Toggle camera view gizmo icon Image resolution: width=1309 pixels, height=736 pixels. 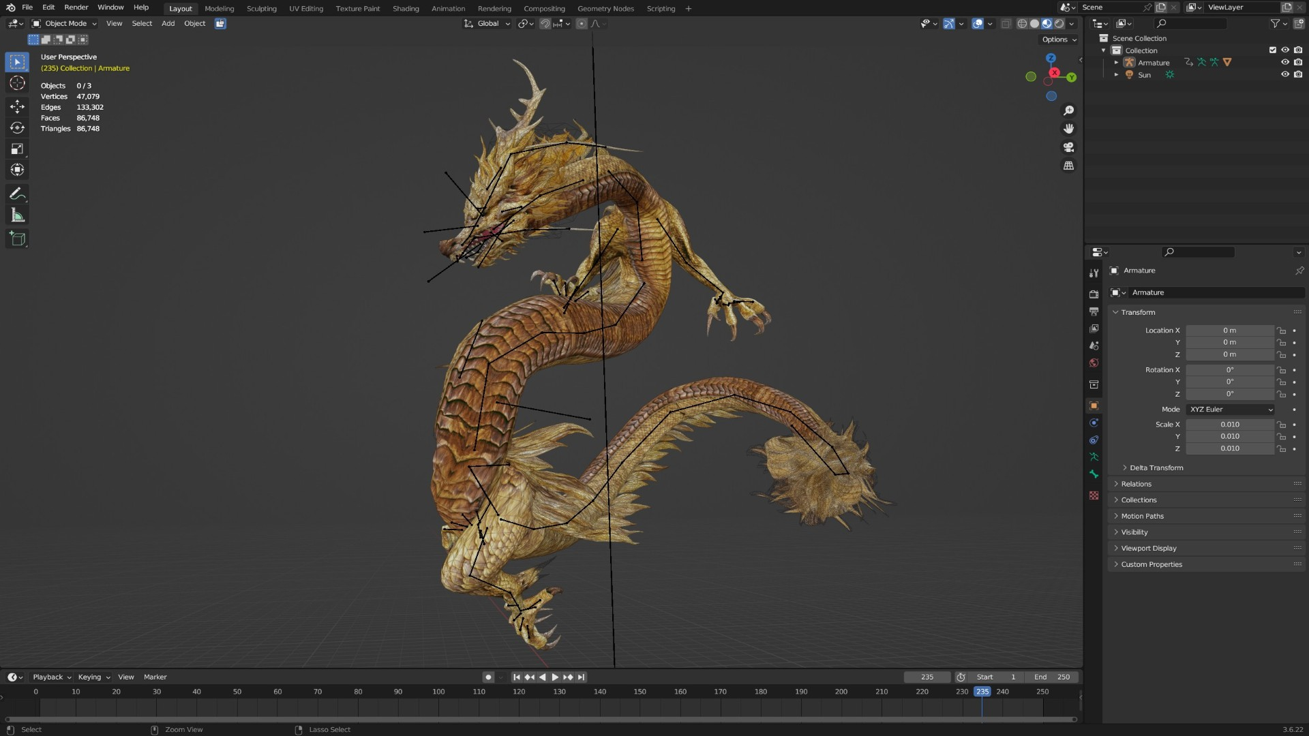1068,147
